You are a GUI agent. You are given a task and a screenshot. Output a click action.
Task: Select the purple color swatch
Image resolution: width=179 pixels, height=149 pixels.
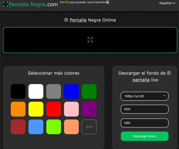89,109
